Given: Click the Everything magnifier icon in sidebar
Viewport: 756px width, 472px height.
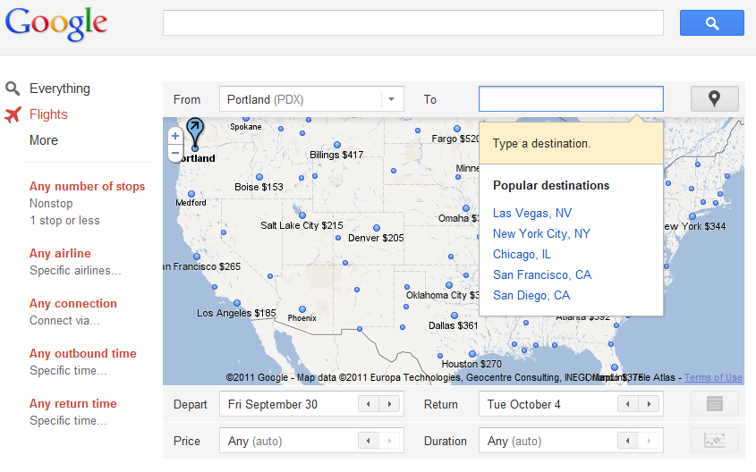Looking at the screenshot, I should (x=13, y=88).
